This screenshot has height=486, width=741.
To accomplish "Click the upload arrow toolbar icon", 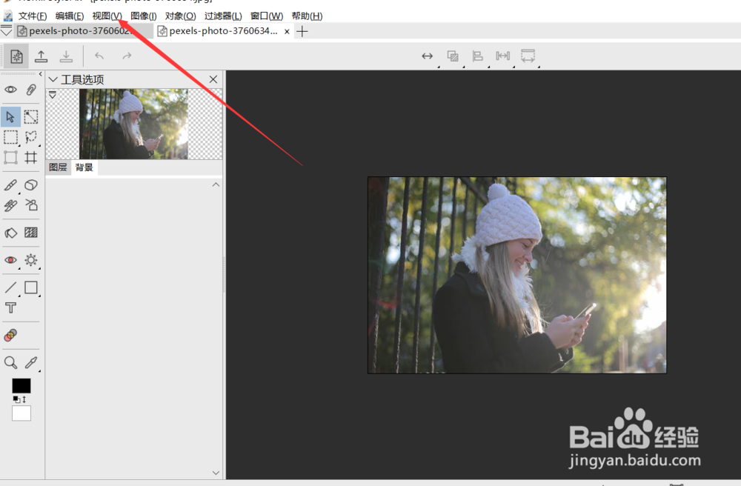I will (x=41, y=56).
